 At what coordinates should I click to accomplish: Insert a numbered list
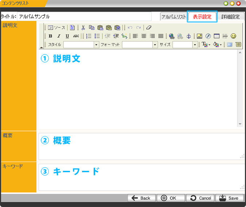pyautogui.click(x=89, y=36)
